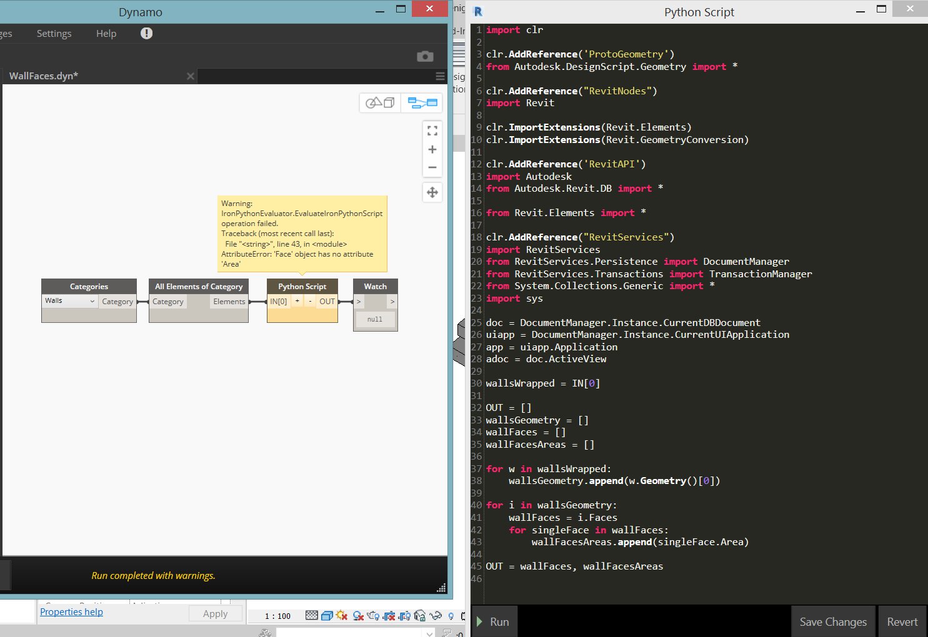Close the WallFaces.dyn tab
Image resolution: width=928 pixels, height=637 pixels.
click(191, 76)
